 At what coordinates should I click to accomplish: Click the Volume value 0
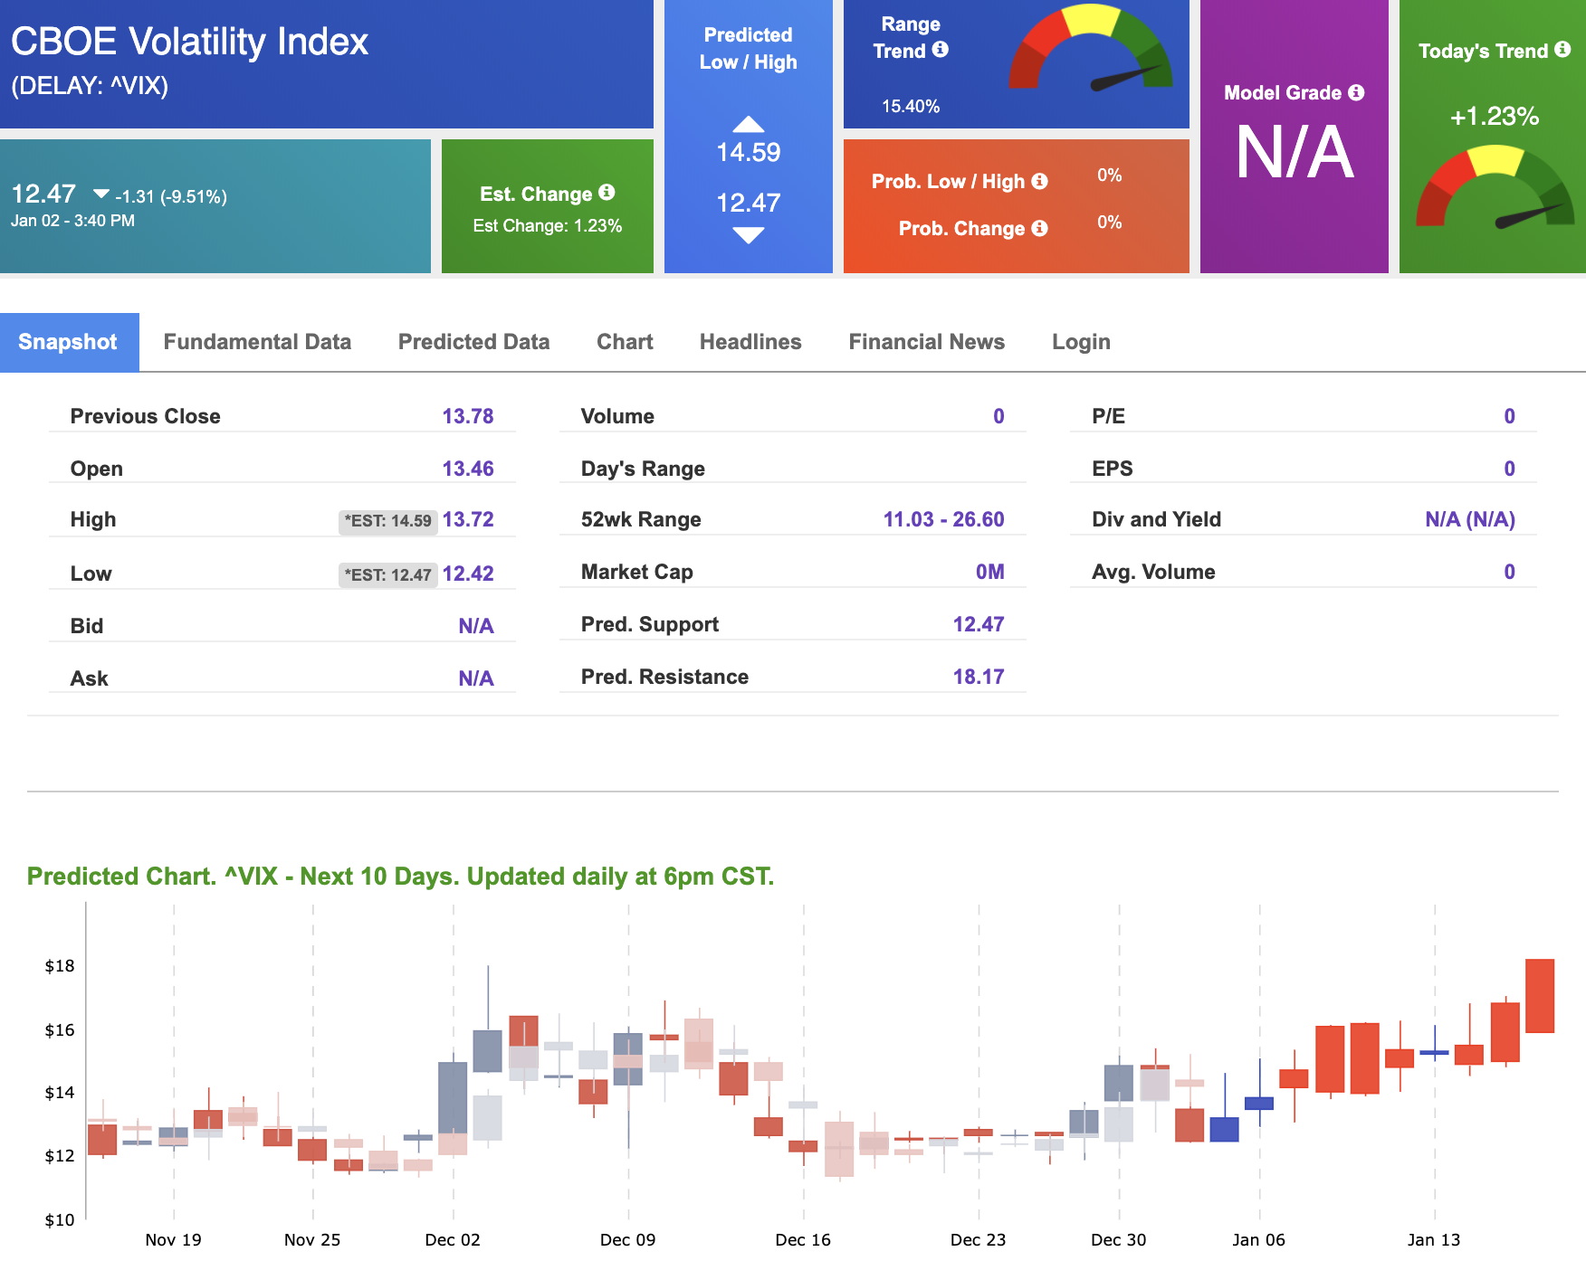point(998,416)
